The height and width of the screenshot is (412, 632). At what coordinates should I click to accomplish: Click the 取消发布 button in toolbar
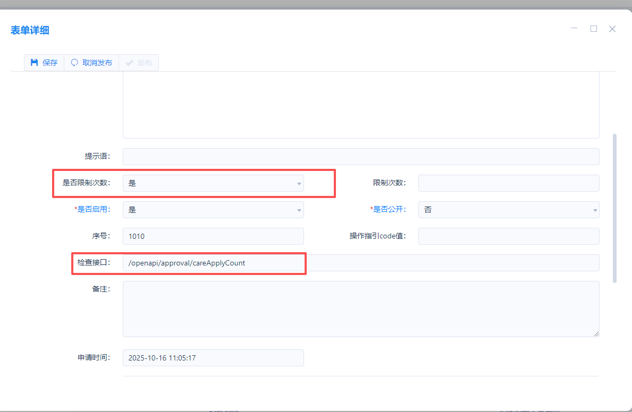tap(91, 63)
